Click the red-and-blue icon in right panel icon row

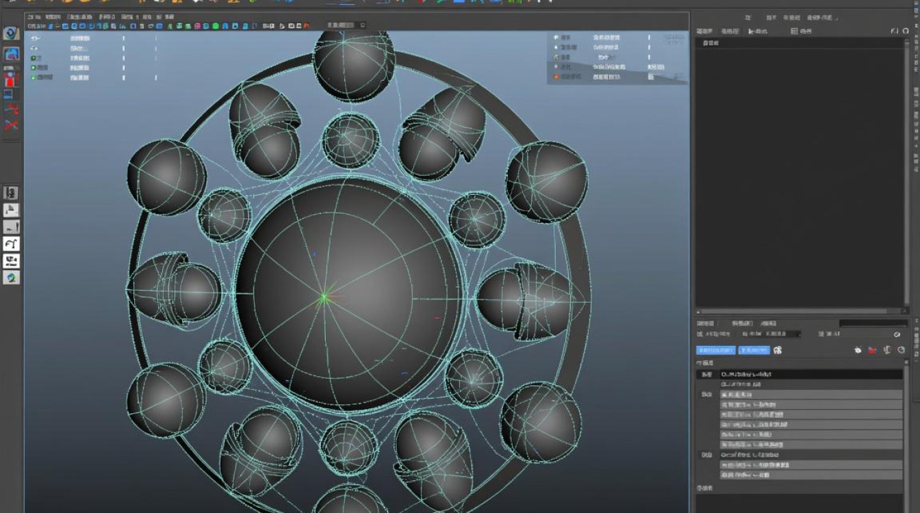(873, 350)
